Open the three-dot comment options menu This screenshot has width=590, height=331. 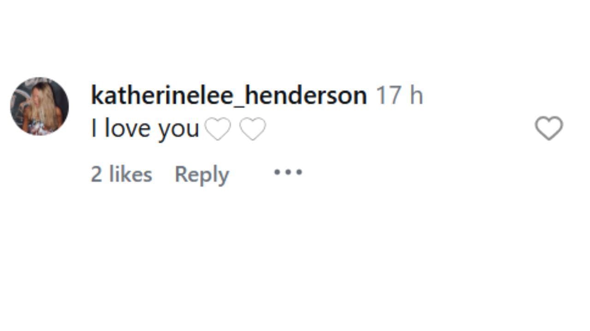[x=288, y=172]
